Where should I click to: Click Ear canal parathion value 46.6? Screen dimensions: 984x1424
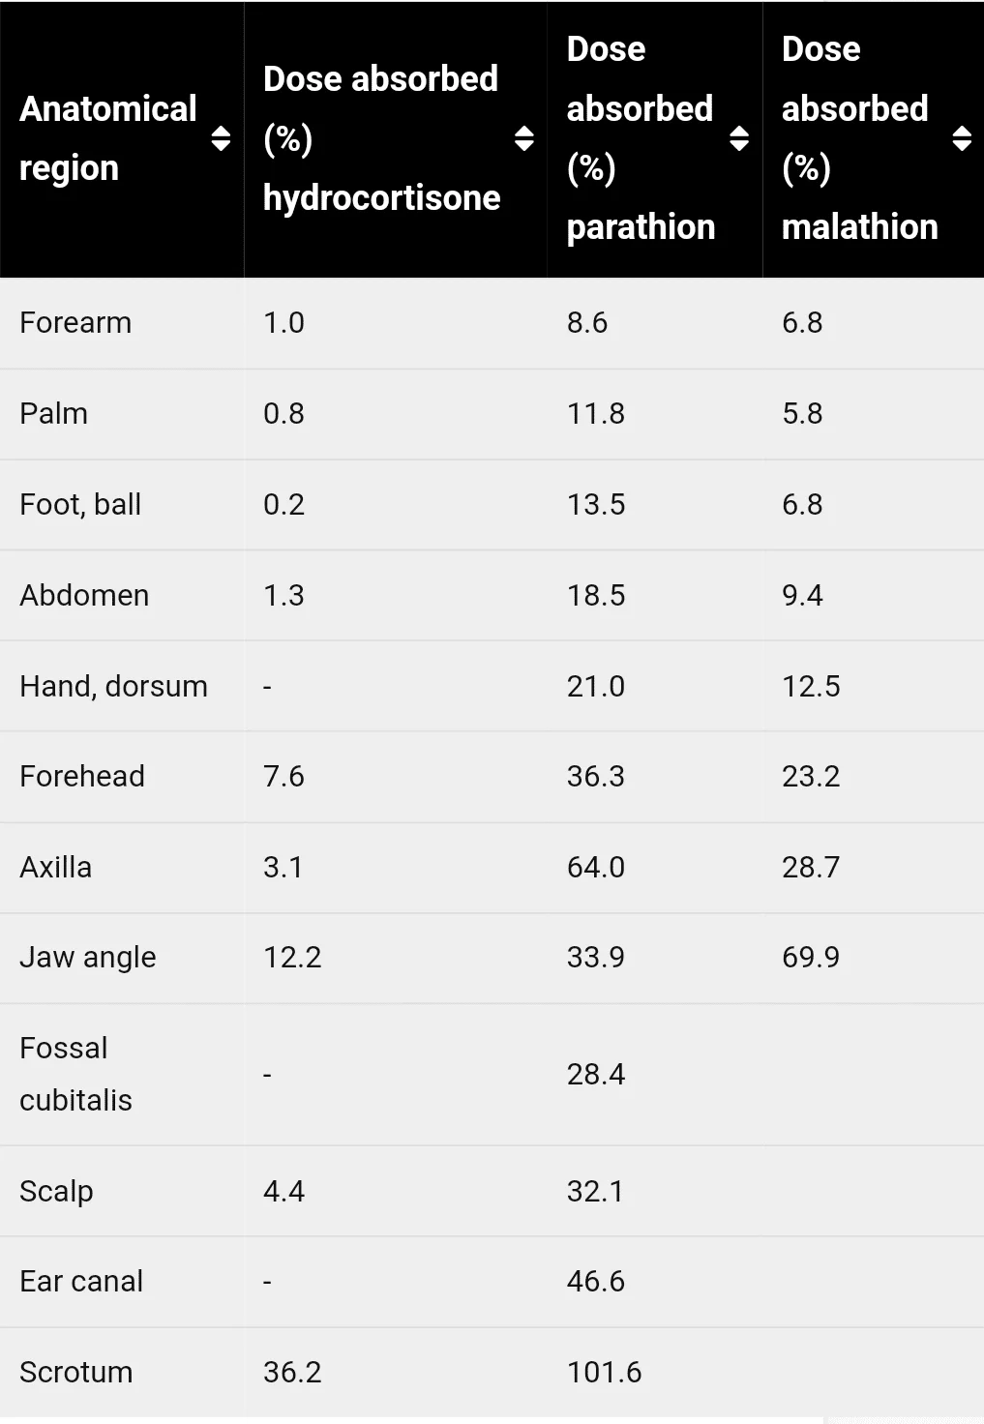click(596, 1281)
